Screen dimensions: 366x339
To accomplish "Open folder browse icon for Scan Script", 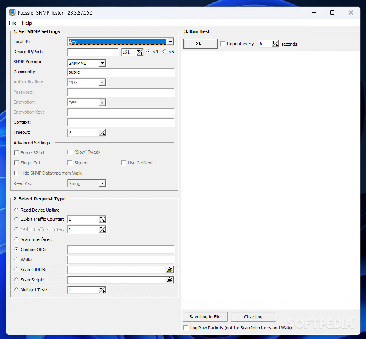I will pos(169,280).
